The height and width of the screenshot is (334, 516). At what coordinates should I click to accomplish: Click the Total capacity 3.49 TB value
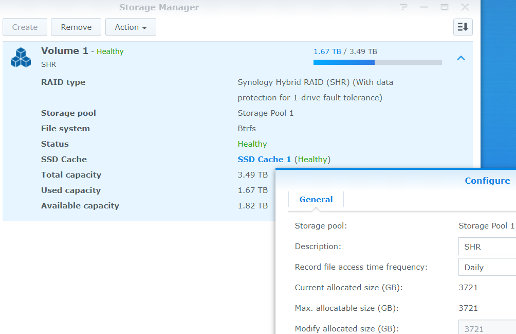click(x=253, y=174)
